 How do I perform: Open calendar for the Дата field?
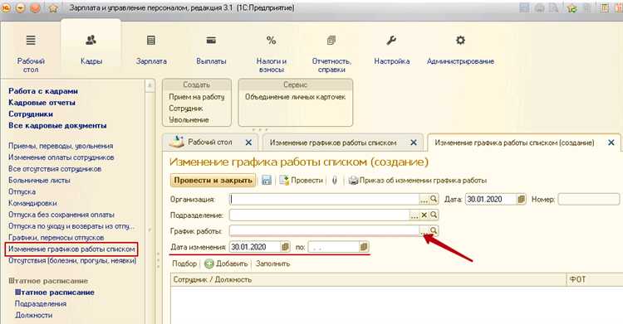(x=522, y=199)
